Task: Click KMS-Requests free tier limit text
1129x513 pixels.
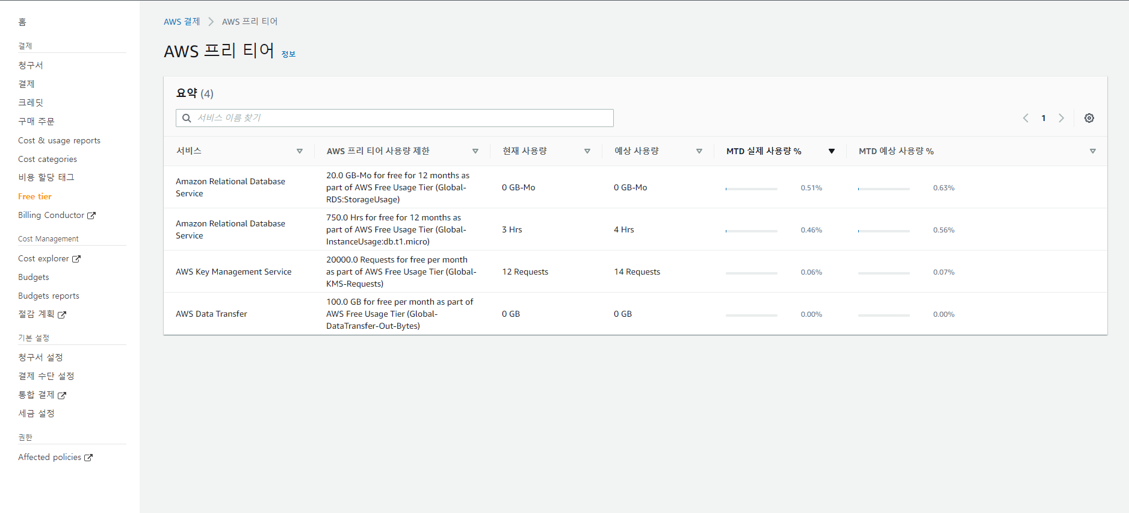Action: [x=401, y=272]
